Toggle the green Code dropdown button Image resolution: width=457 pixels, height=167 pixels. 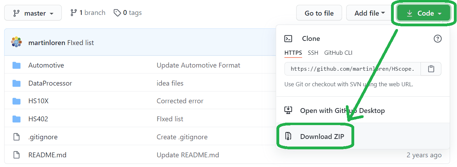tap(424, 13)
